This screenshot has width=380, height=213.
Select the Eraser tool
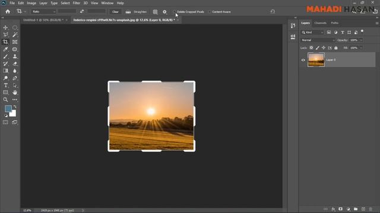coord(15,64)
